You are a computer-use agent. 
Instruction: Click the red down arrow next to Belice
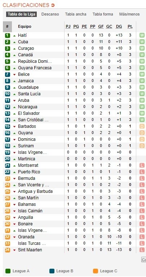pos(14,74)
